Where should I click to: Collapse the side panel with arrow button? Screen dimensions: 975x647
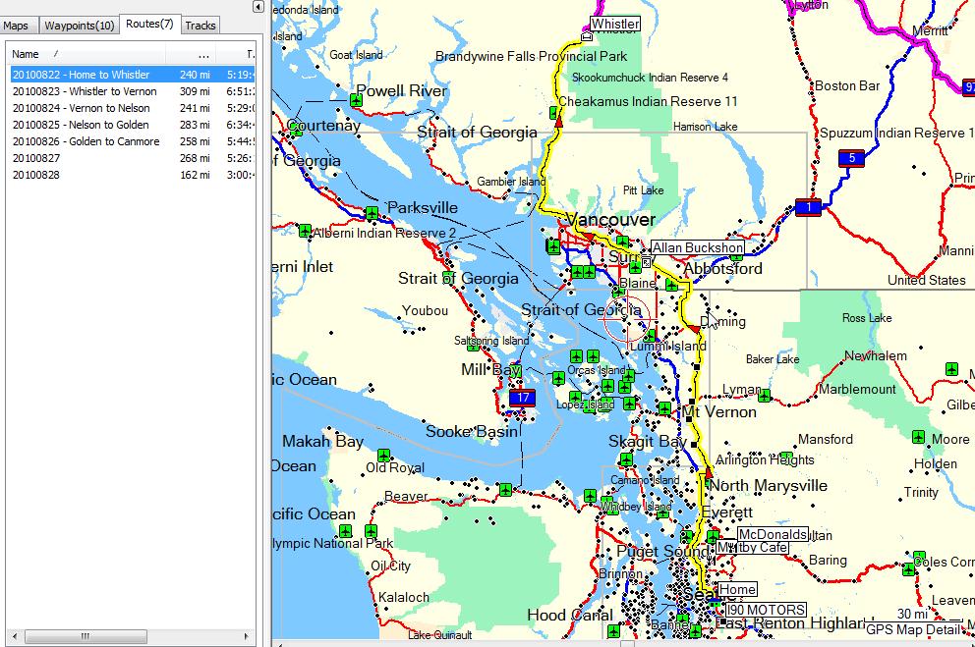(258, 7)
